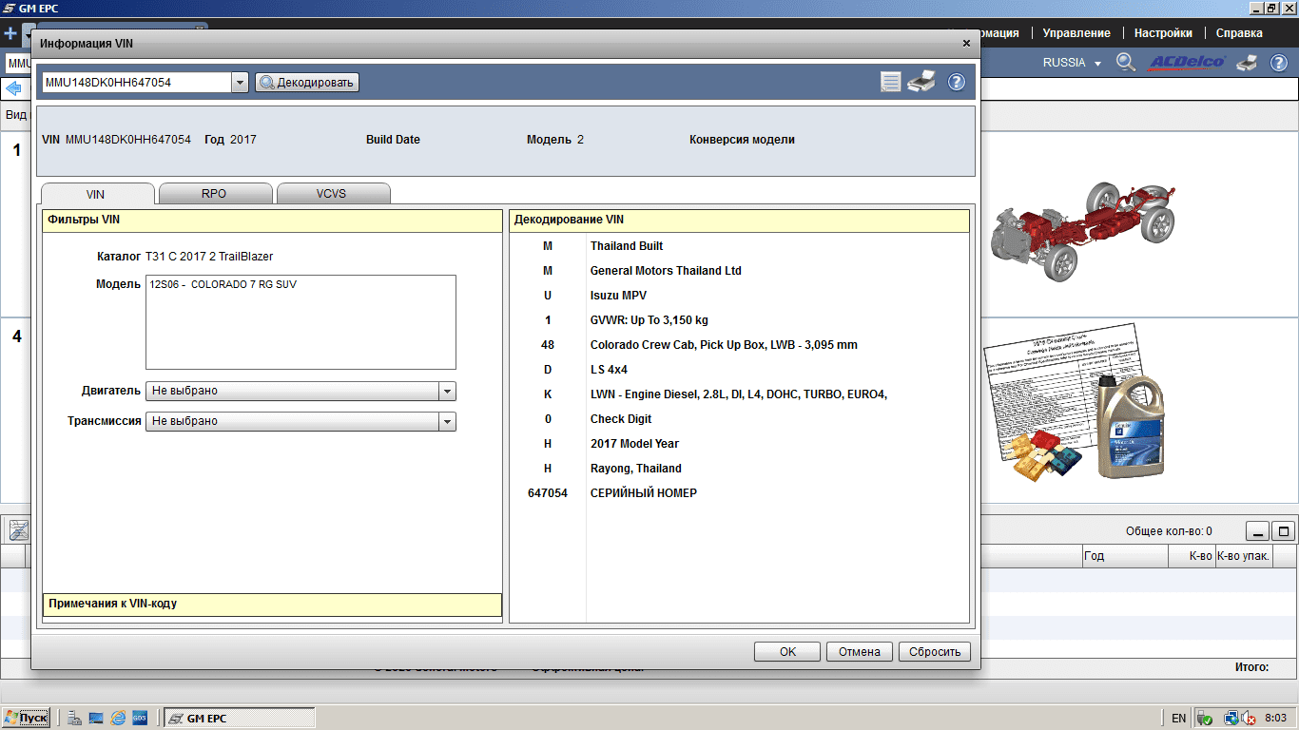Minimize the parts list panel
Screen dimensions: 1299x730
1257,531
